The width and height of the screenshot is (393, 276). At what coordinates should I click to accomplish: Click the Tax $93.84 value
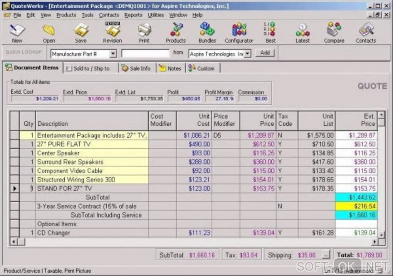pyautogui.click(x=248, y=256)
